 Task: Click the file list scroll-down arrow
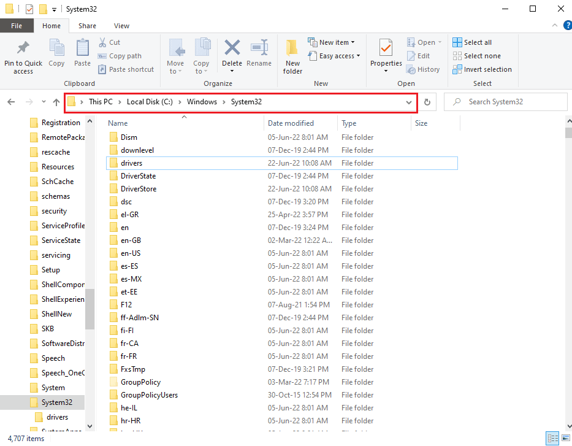[568, 426]
